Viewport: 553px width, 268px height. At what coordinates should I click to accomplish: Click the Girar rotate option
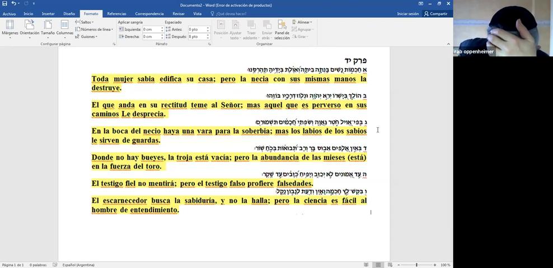pos(299,37)
